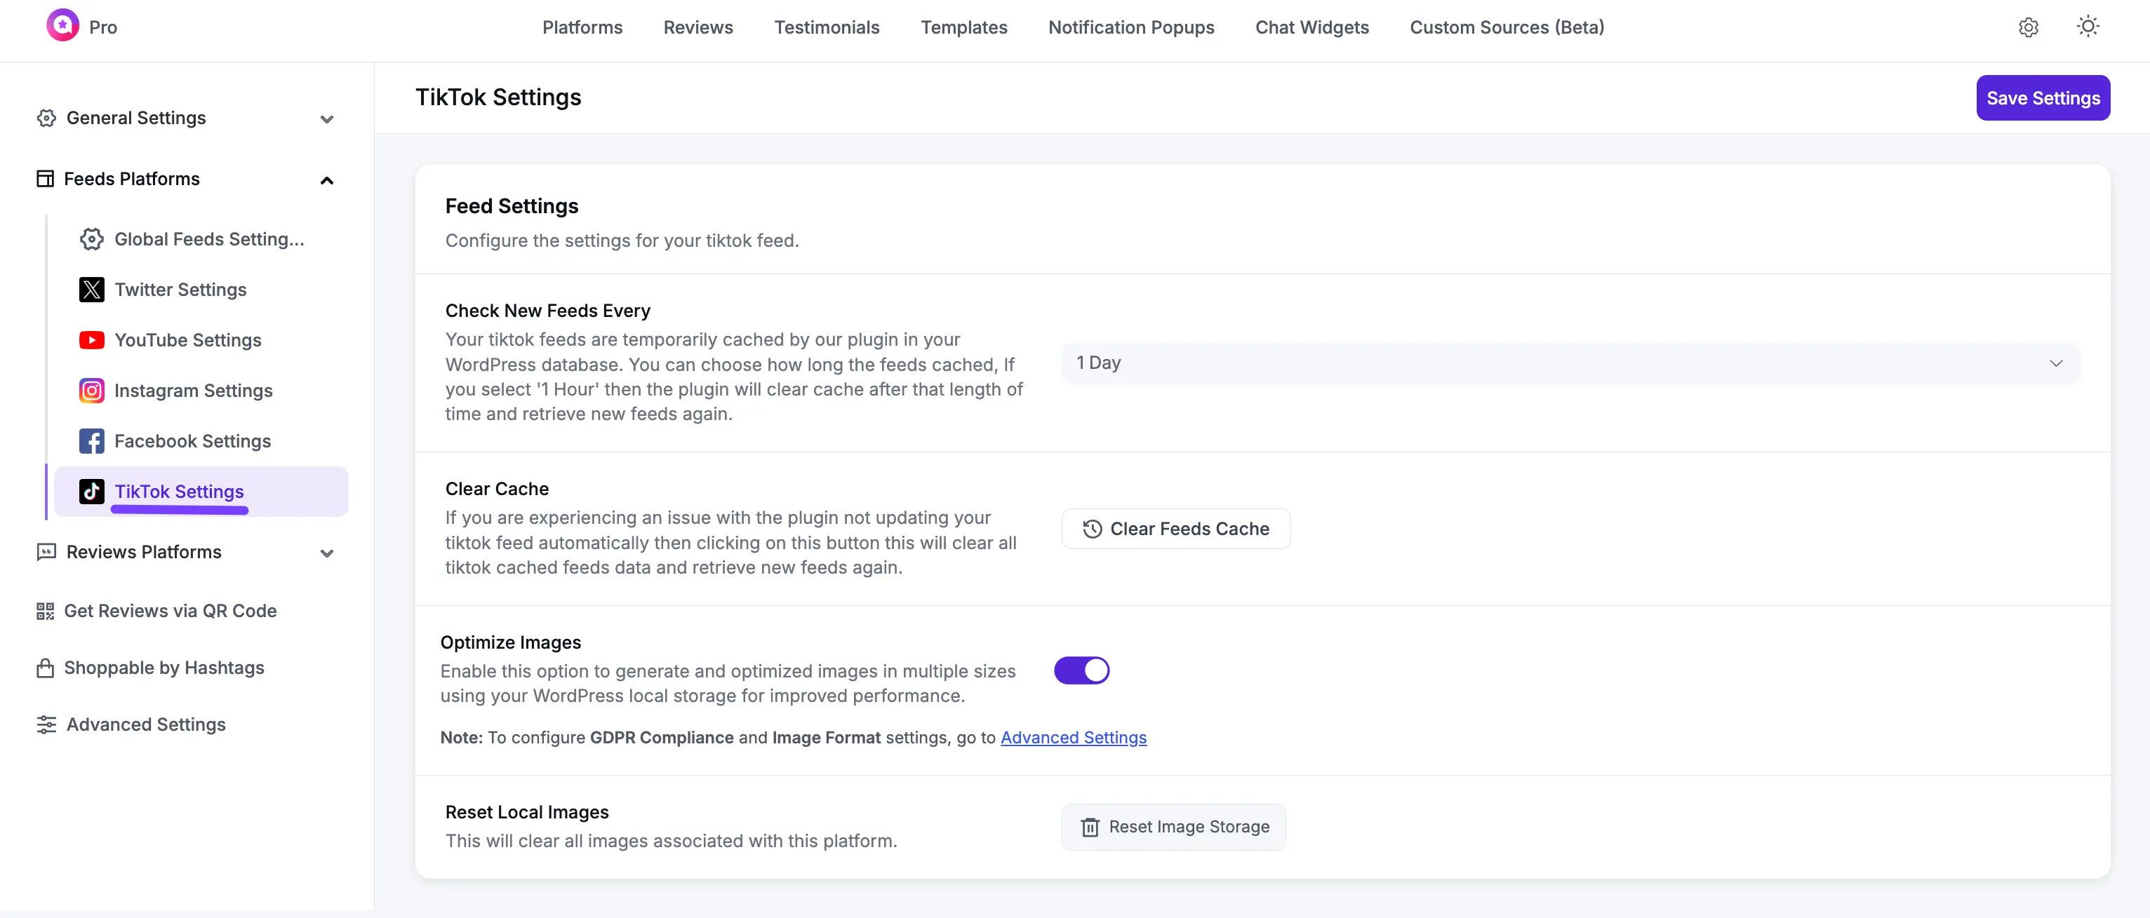The width and height of the screenshot is (2150, 918).
Task: Open settings via the gear icon top right
Action: click(x=2028, y=27)
